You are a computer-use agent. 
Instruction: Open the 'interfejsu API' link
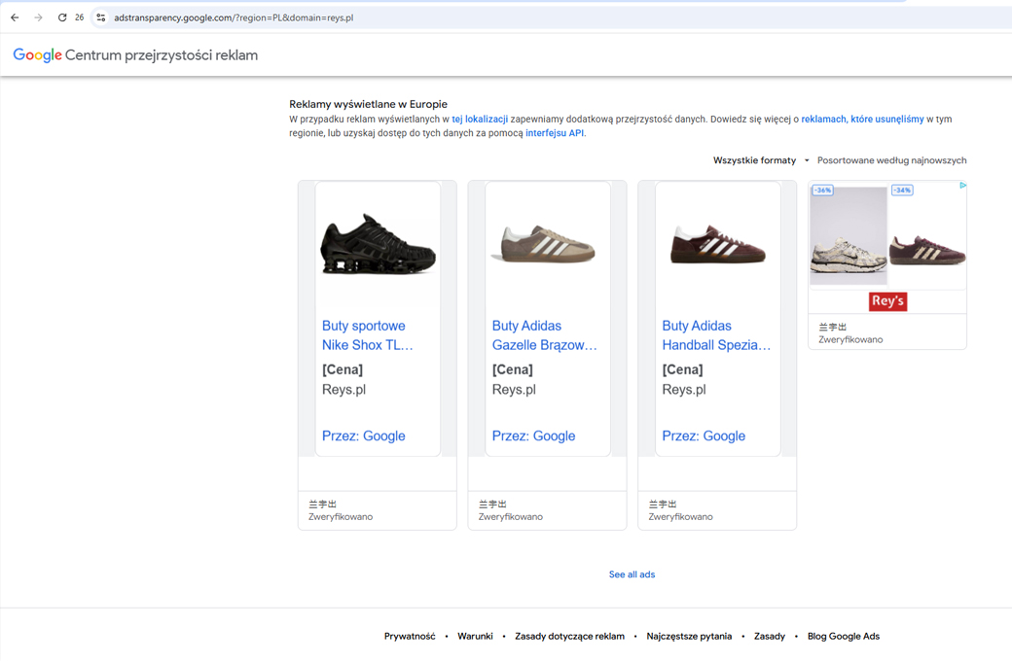click(555, 133)
